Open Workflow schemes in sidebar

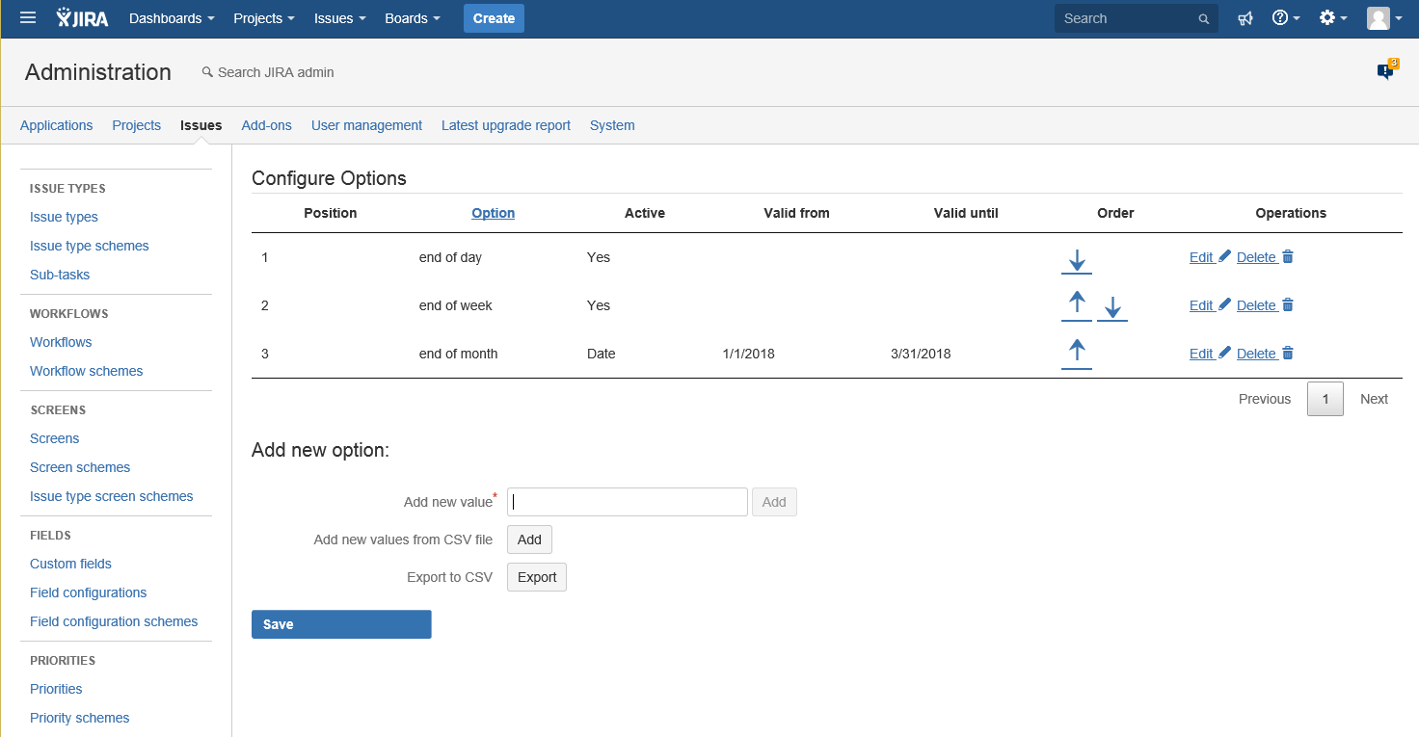(87, 371)
